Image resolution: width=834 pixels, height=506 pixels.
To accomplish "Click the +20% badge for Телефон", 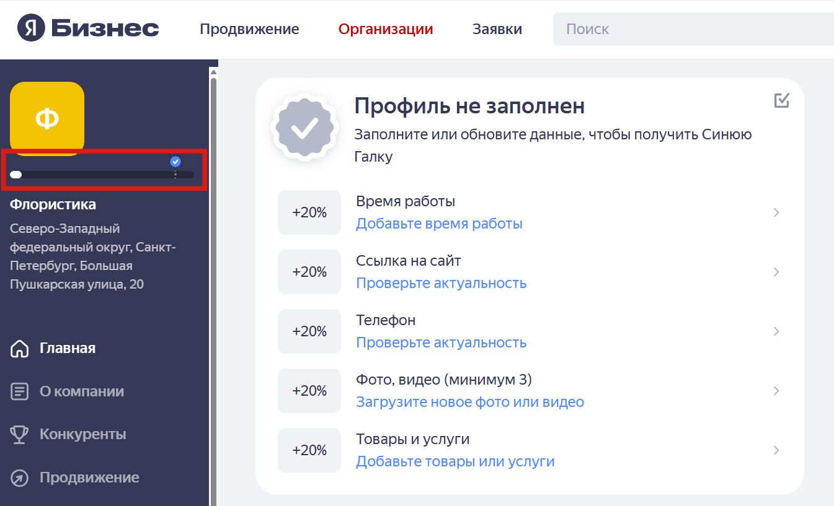I will [x=309, y=331].
